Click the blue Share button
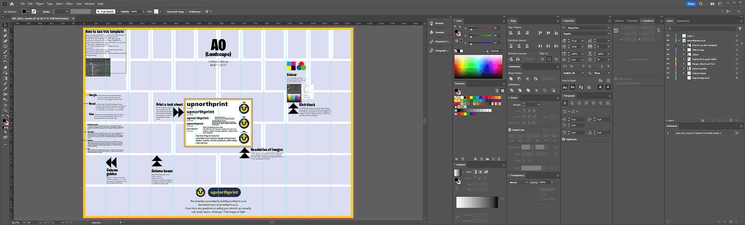This screenshot has height=225, width=745. 691,4
